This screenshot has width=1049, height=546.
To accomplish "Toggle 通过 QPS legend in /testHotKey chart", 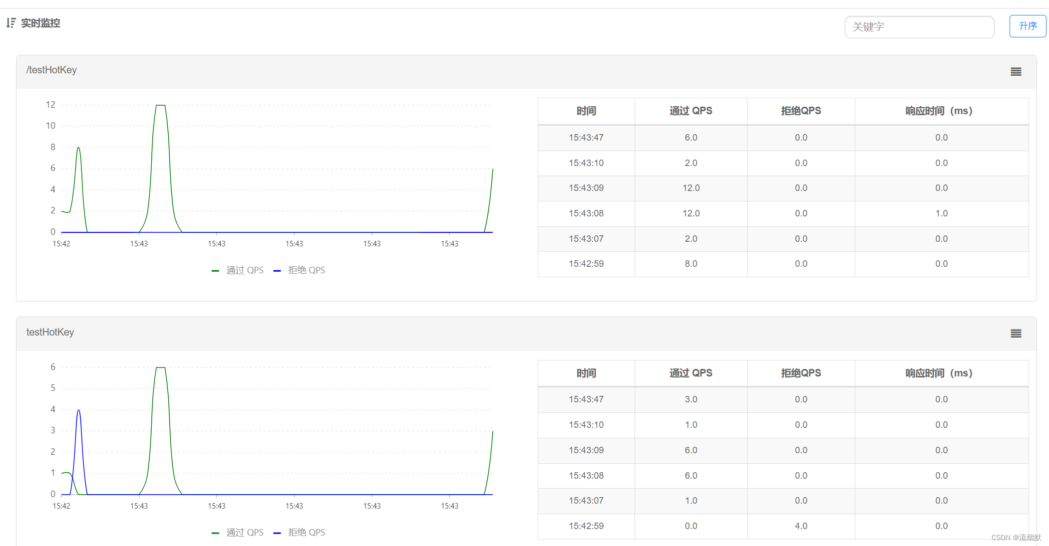I will click(x=238, y=270).
